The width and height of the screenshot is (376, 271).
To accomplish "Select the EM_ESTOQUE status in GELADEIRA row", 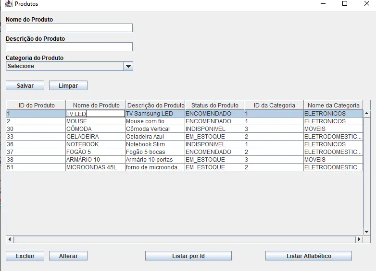I will [214, 137].
